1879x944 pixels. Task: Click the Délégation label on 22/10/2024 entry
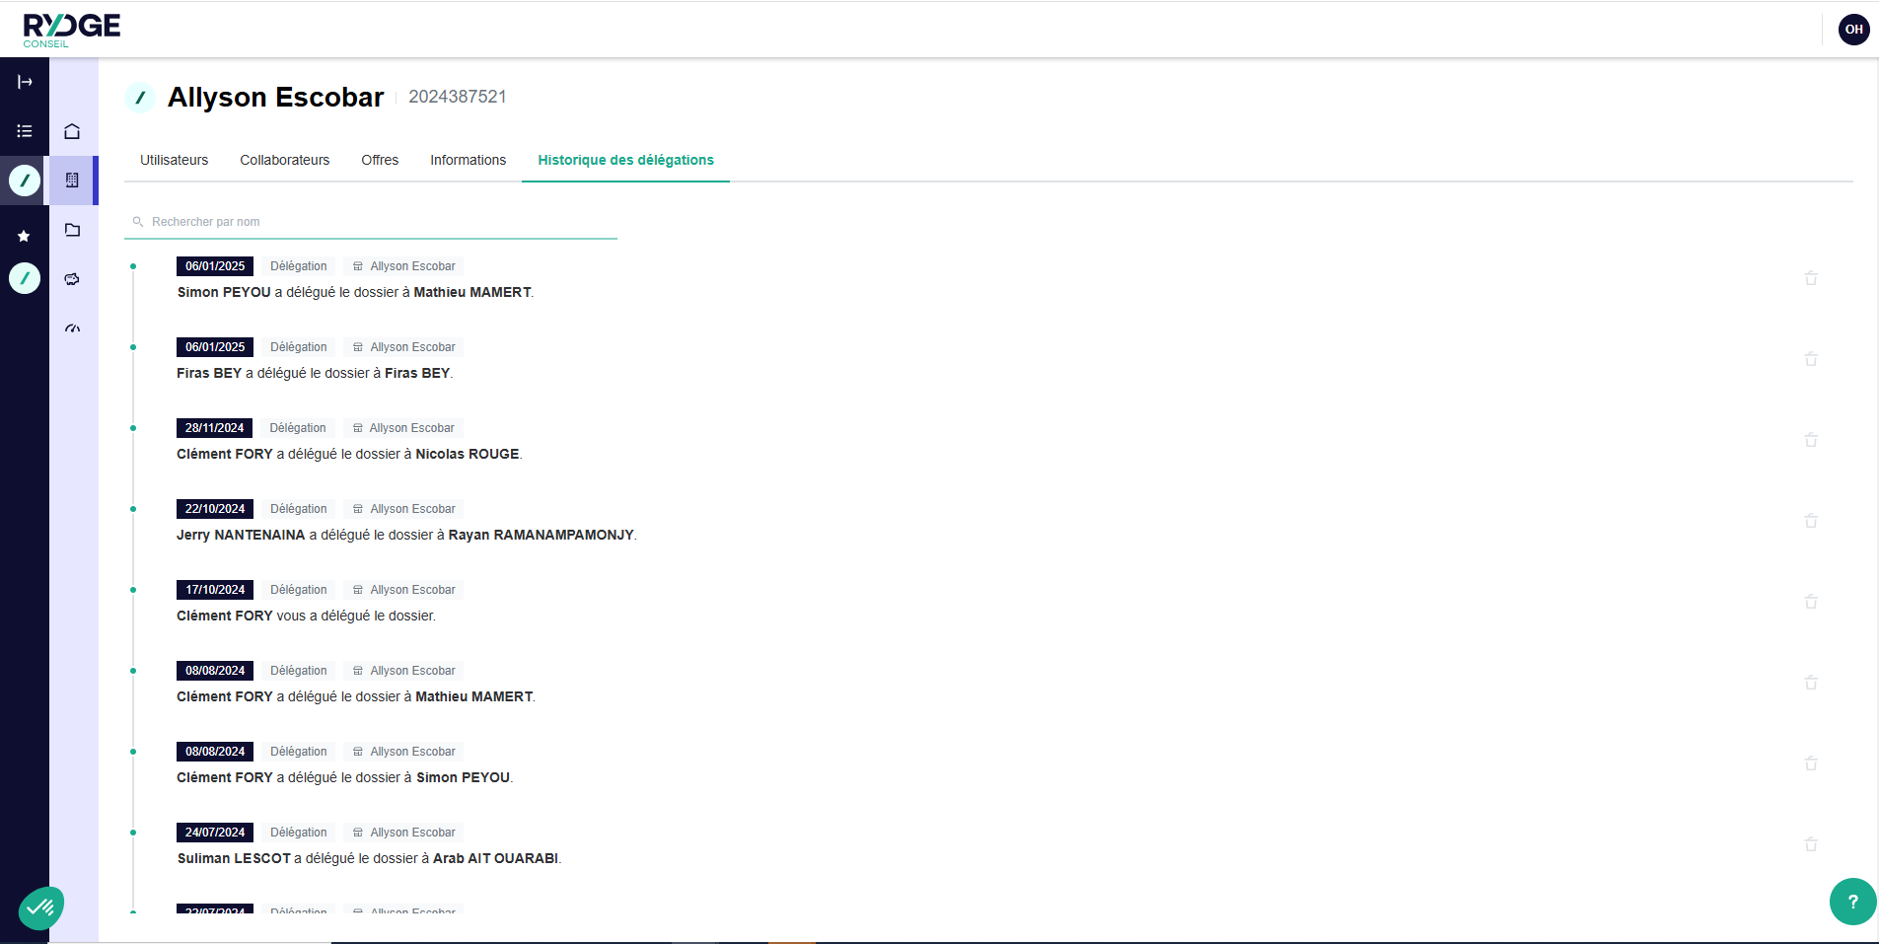299,509
